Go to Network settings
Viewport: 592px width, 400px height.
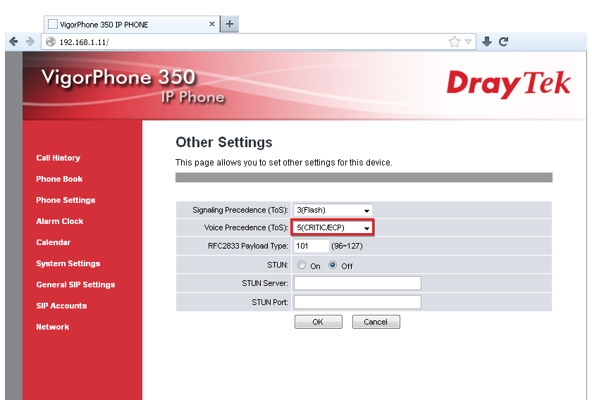(52, 327)
